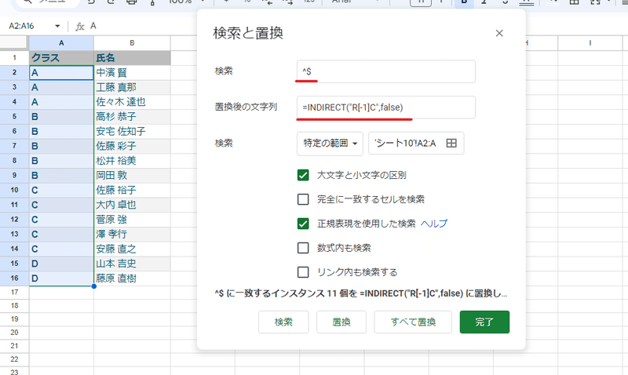Click the select-all corner box of the grid

click(14, 43)
